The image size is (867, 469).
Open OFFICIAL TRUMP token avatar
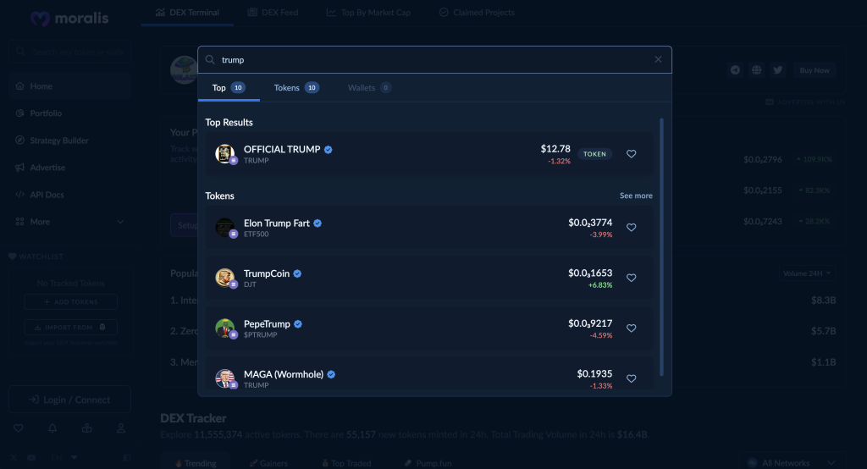tap(225, 154)
